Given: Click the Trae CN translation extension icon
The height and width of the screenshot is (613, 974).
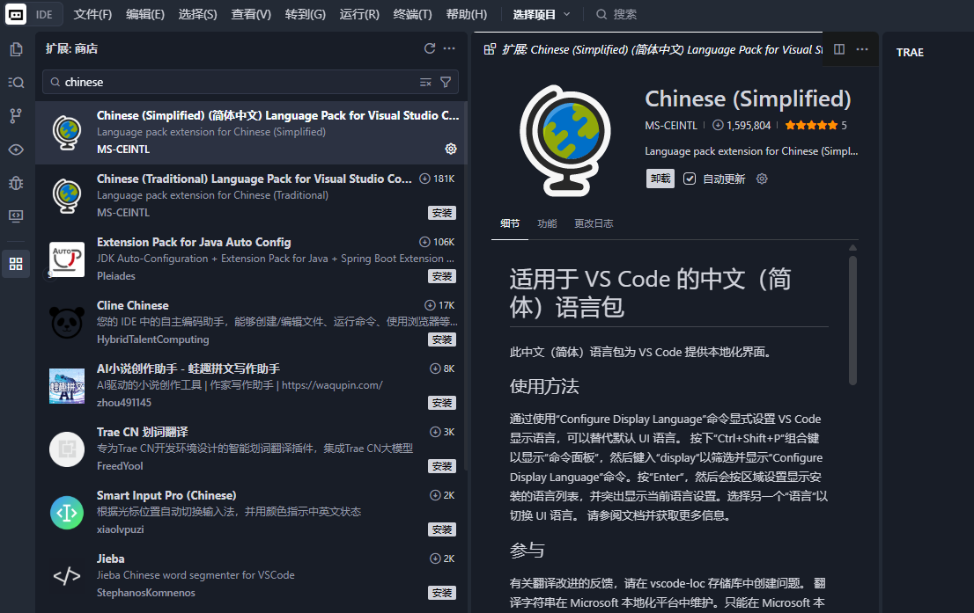Looking at the screenshot, I should pos(67,449).
